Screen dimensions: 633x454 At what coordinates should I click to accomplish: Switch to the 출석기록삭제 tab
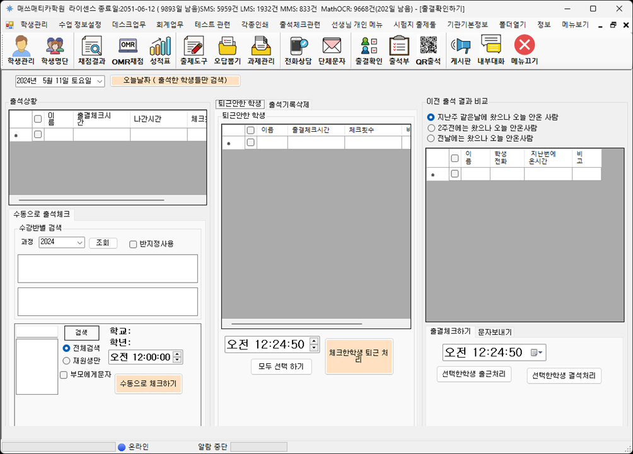(289, 104)
